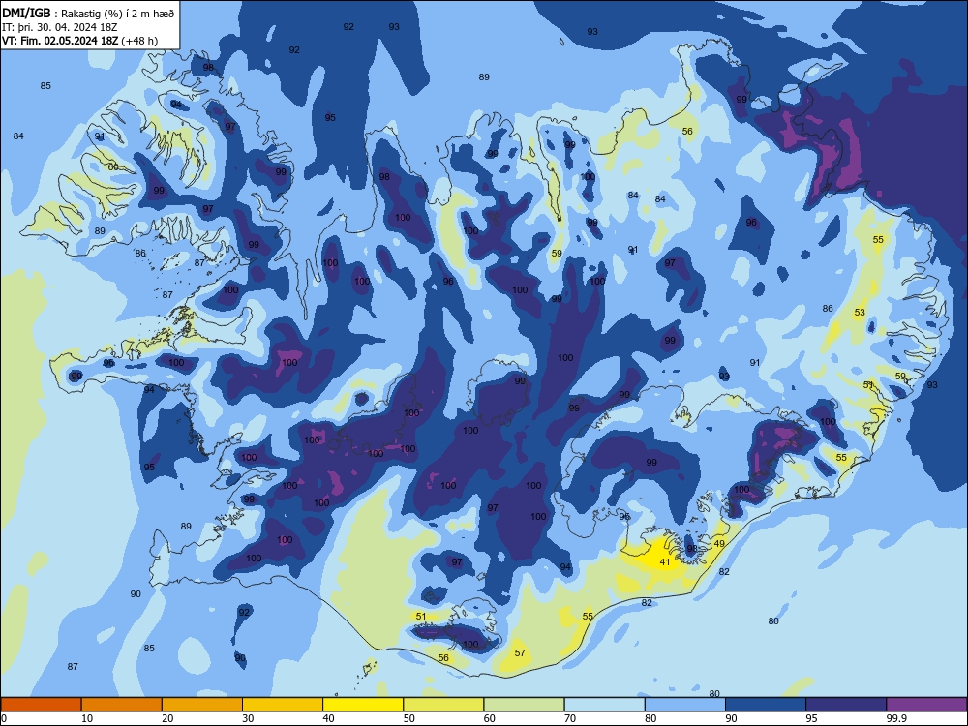Click the '10' tick label under the legend
The height and width of the screenshot is (726, 968).
[x=87, y=718]
